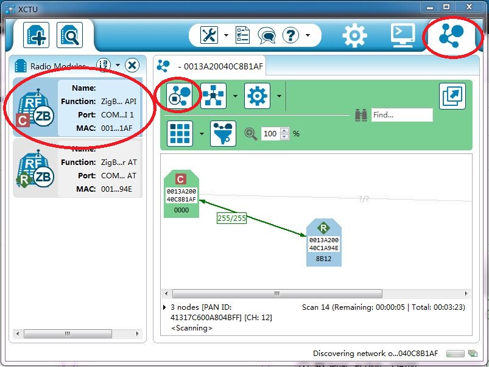Switch to Consoles working mode
This screenshot has height=367, width=489.
403,35
